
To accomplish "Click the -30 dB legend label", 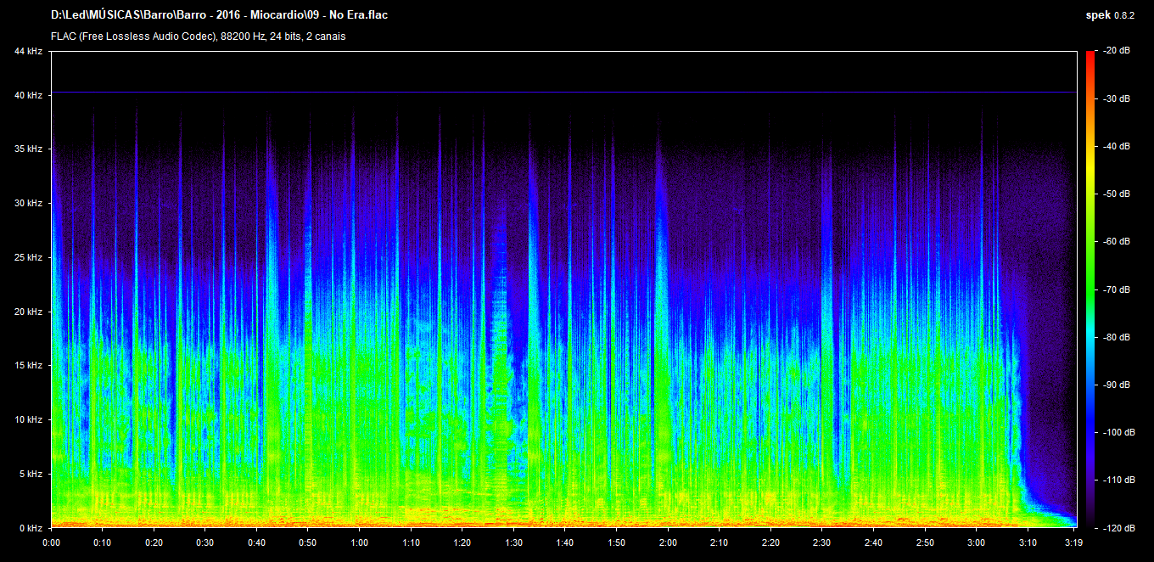I will click(x=1118, y=98).
